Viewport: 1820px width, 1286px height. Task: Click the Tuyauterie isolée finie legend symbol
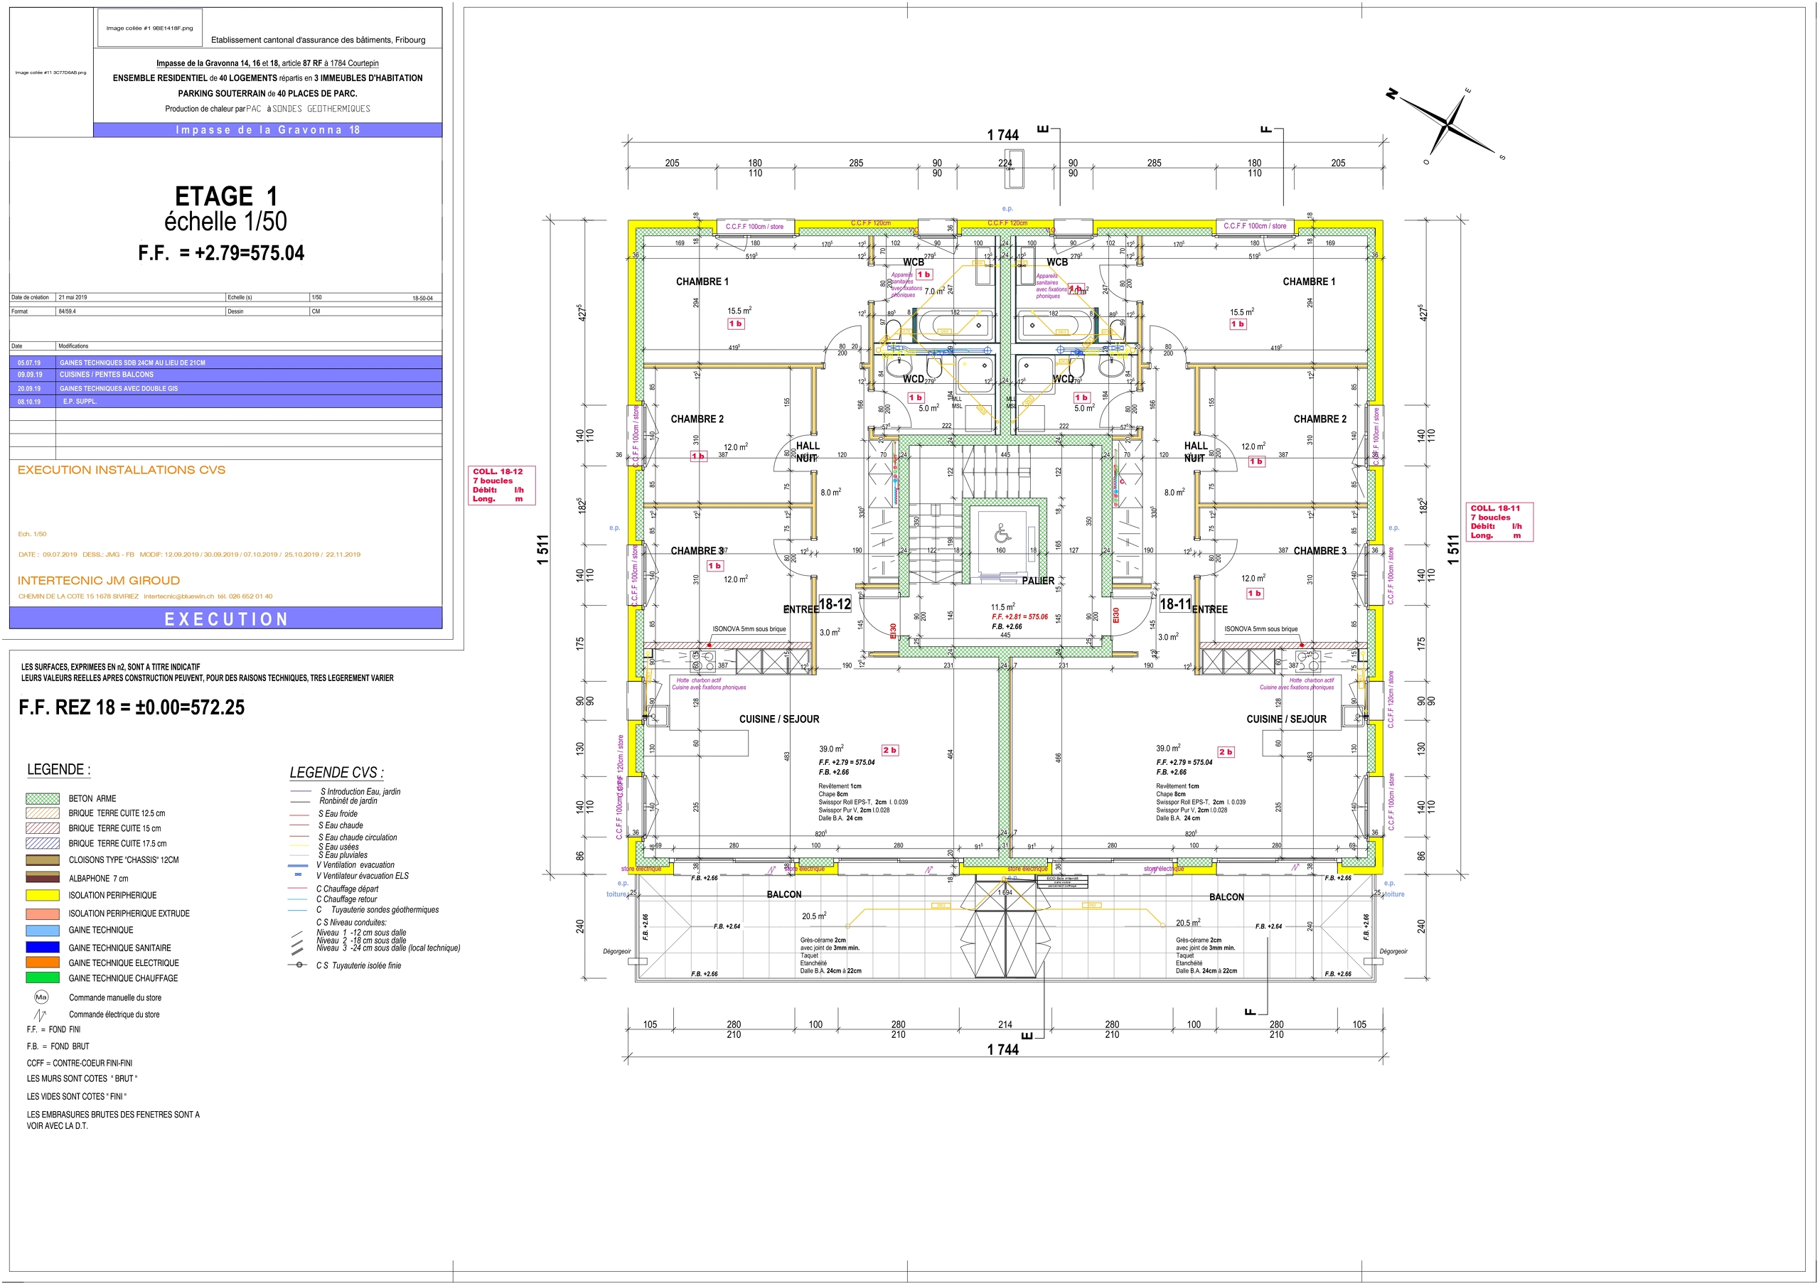click(298, 965)
